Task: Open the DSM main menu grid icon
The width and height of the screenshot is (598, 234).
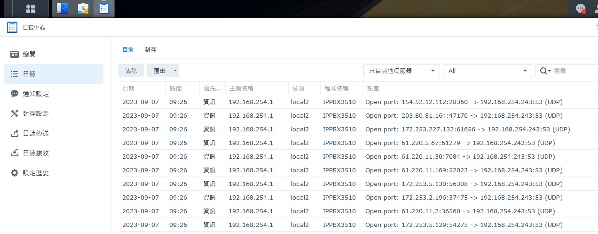Action: coord(31,8)
